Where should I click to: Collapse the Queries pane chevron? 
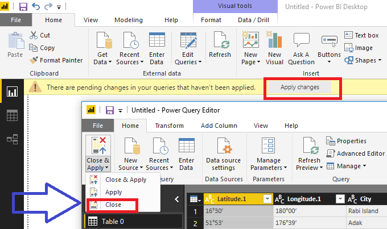pyautogui.click(x=177, y=199)
